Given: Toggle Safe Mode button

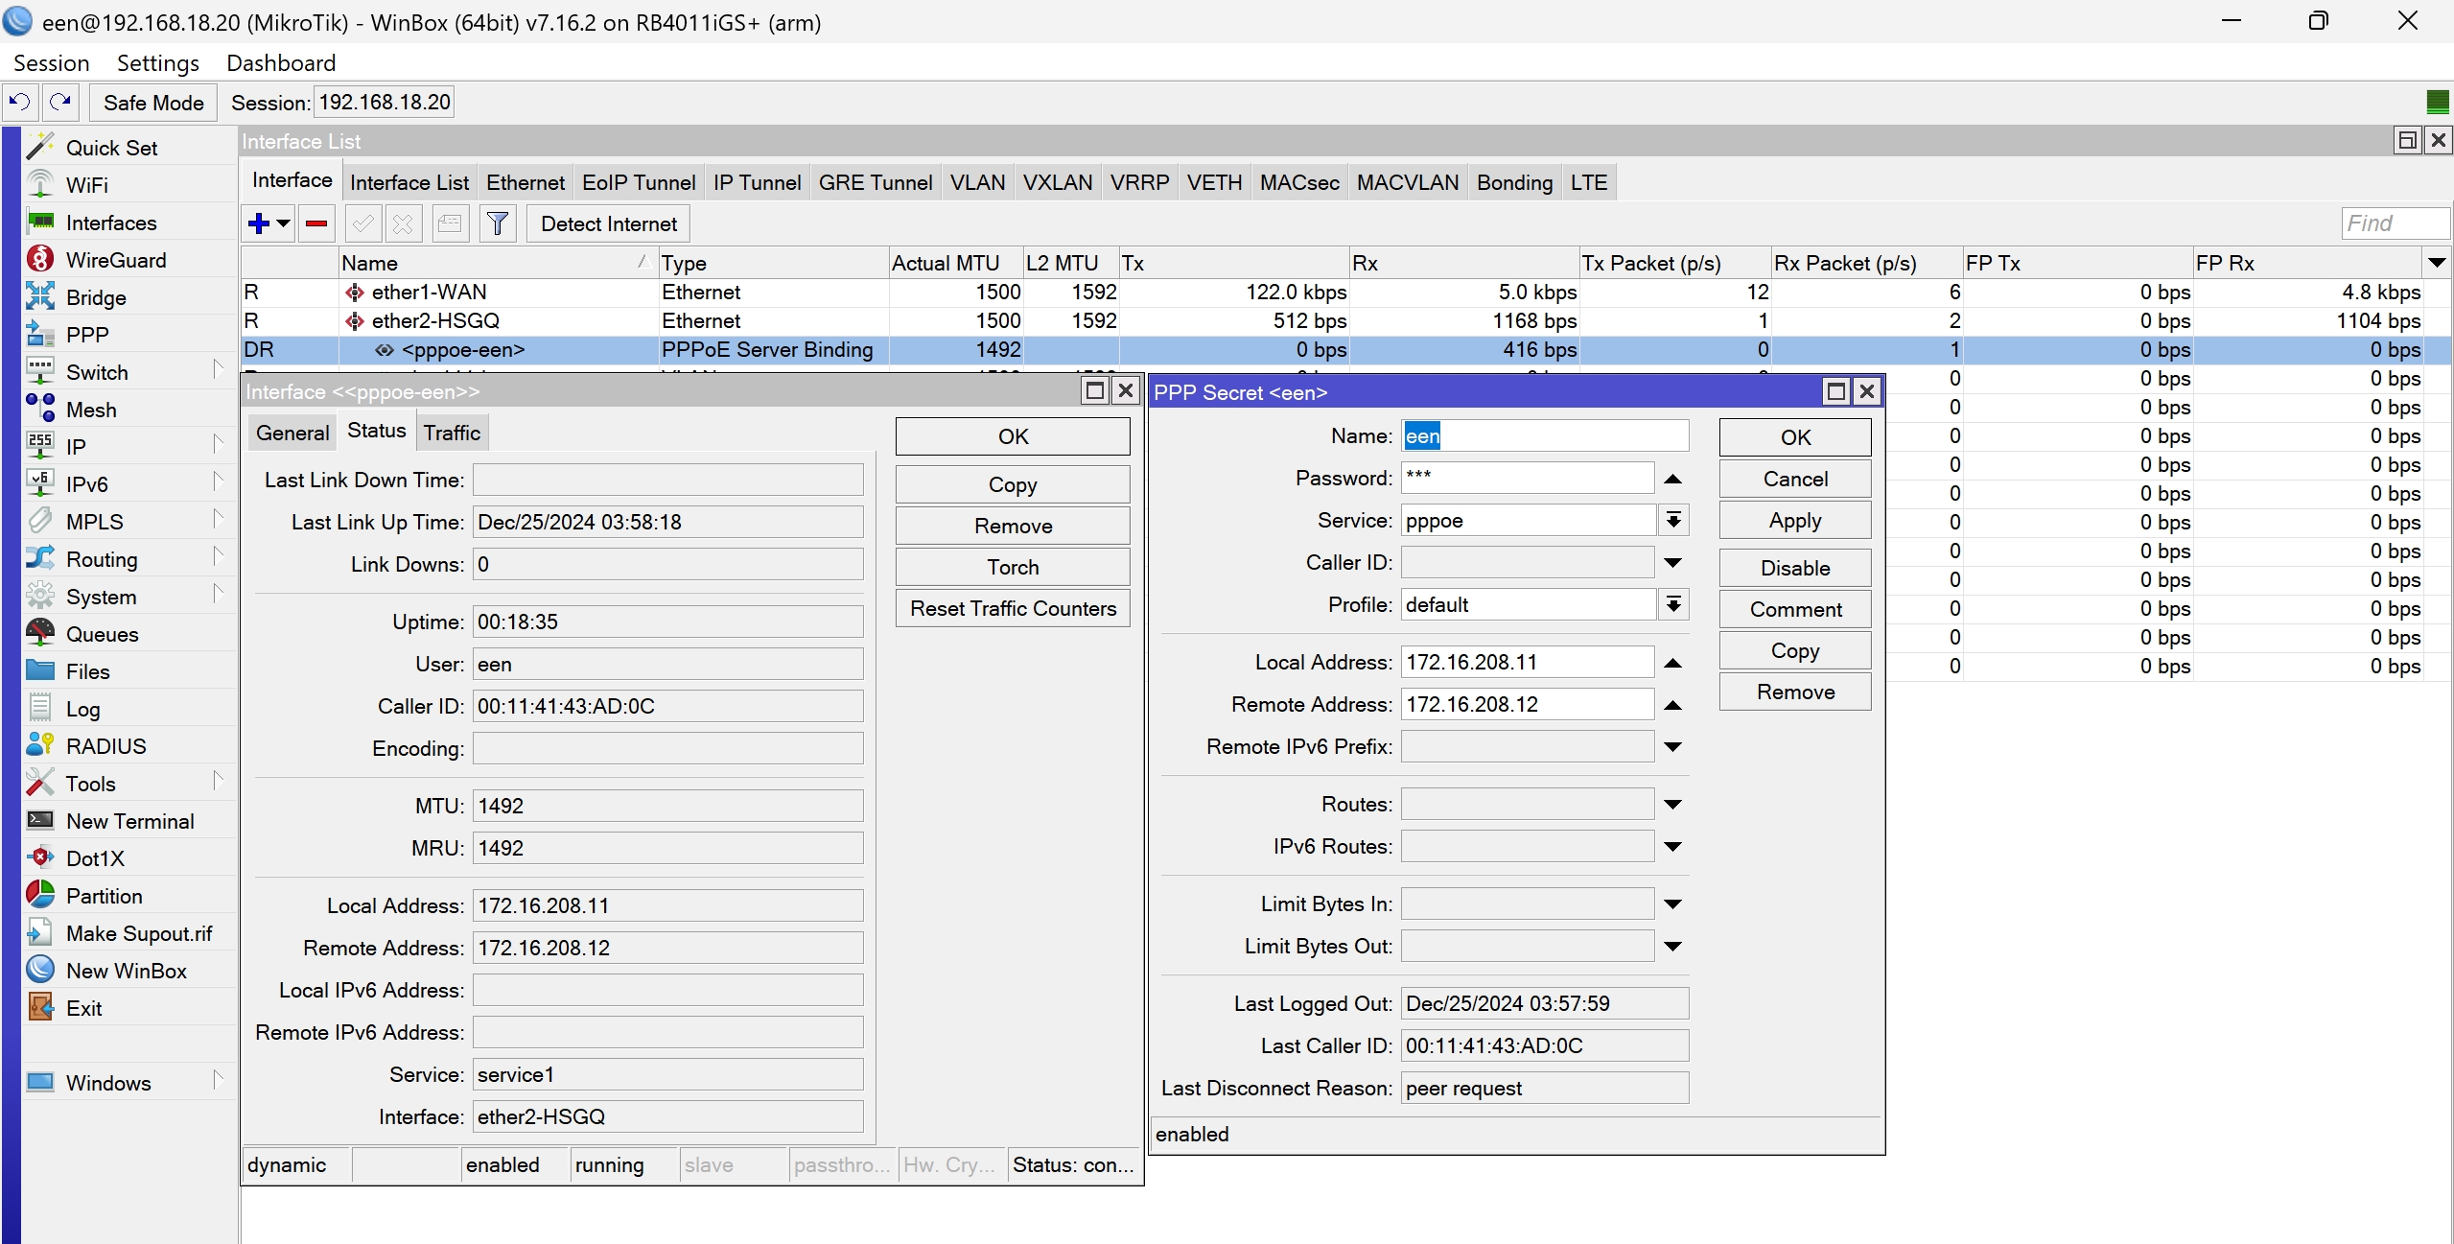Looking at the screenshot, I should (x=153, y=103).
